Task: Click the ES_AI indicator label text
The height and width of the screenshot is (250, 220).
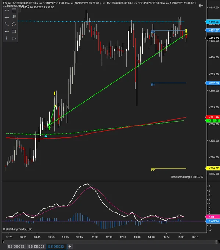Action: pyautogui.click(x=100, y=3)
